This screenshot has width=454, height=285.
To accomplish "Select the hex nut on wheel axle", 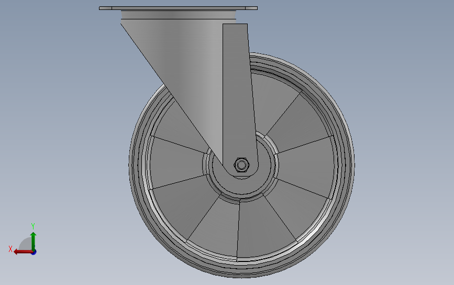I will coord(241,165).
